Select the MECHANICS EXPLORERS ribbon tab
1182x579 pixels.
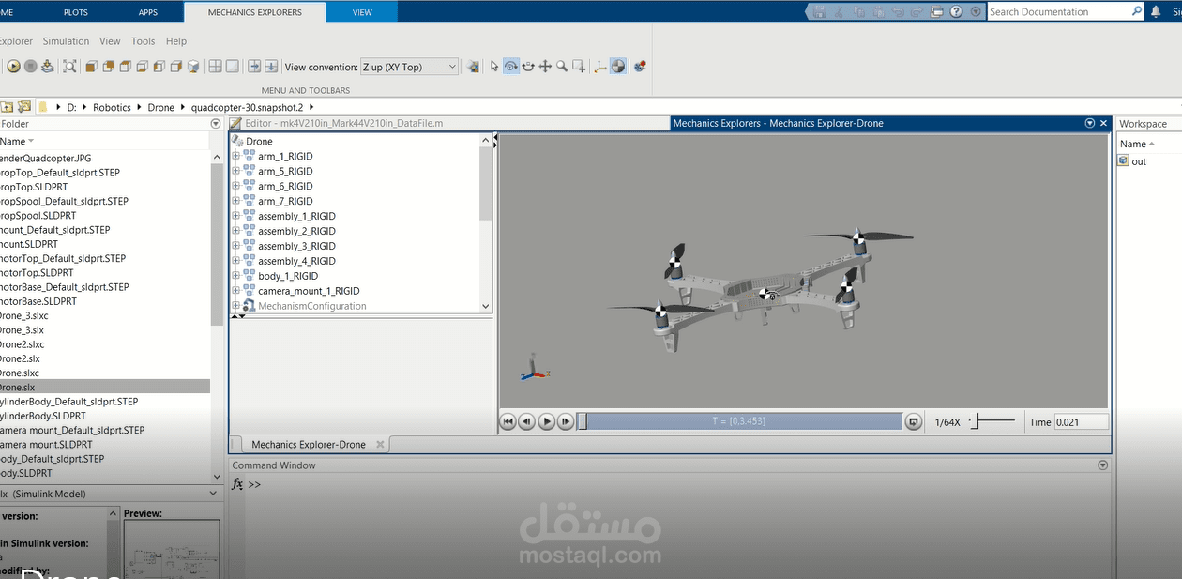(255, 12)
